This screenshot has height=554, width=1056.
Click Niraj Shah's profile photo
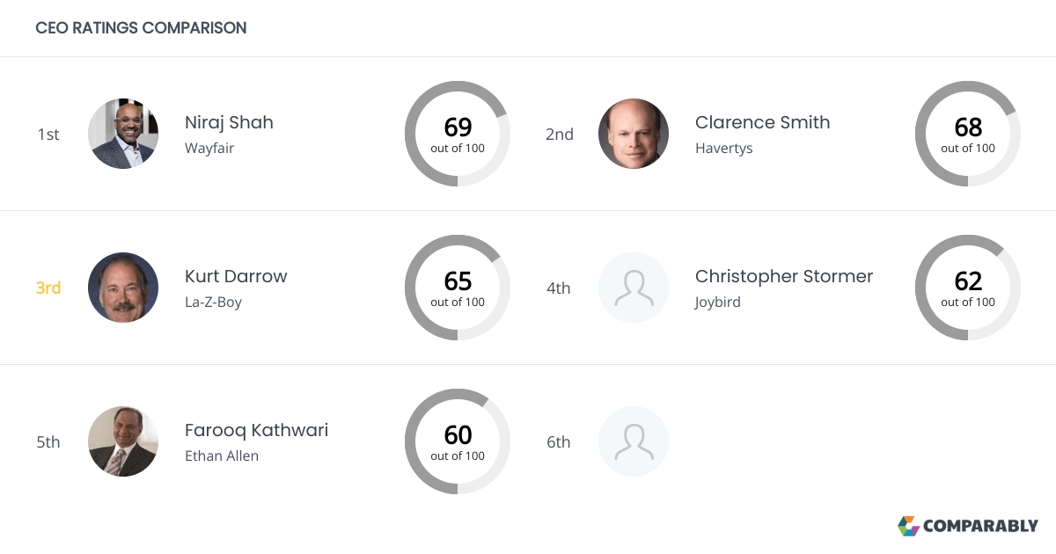tap(123, 134)
